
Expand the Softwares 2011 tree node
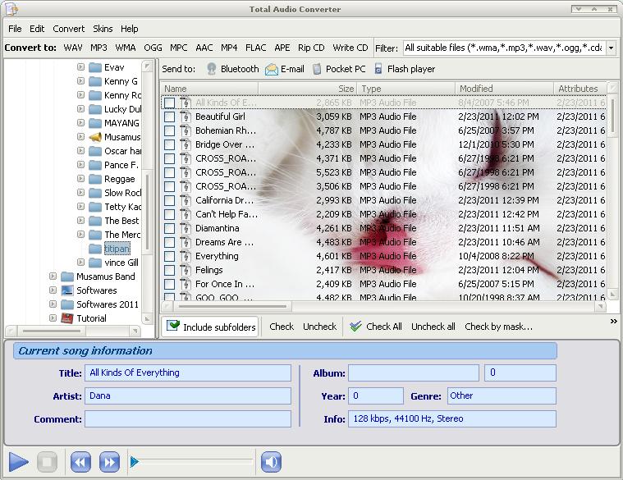point(53,304)
